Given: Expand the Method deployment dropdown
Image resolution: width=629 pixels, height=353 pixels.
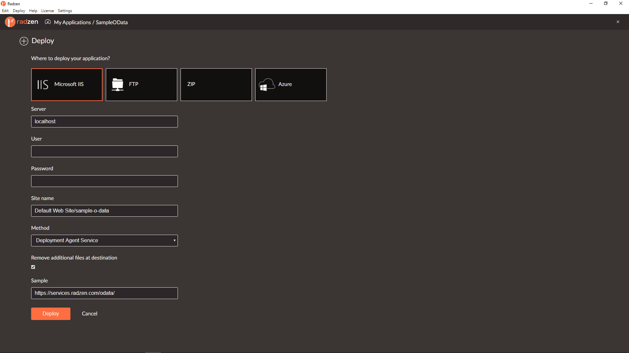Looking at the screenshot, I should pos(175,241).
